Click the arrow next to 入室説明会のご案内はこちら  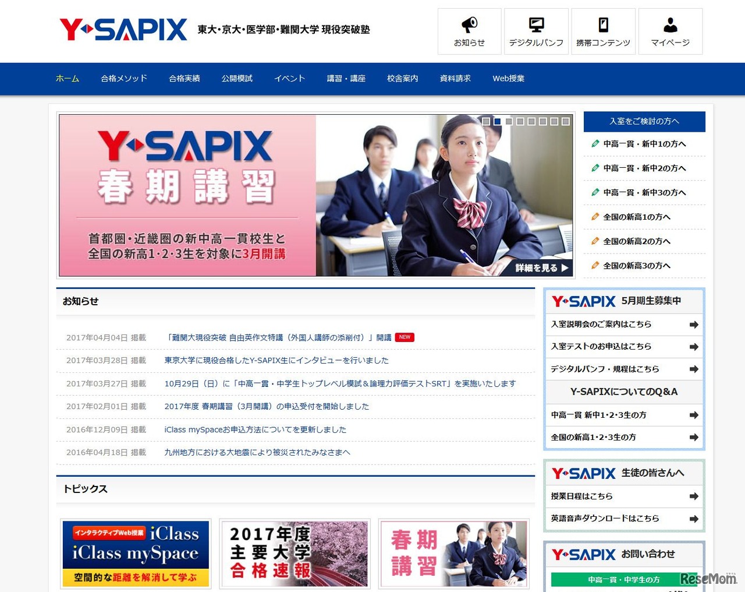[694, 325]
